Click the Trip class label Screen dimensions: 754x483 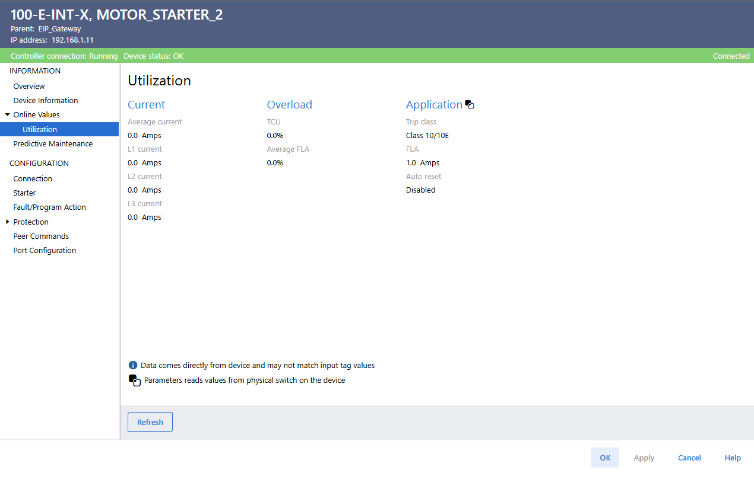tap(421, 121)
